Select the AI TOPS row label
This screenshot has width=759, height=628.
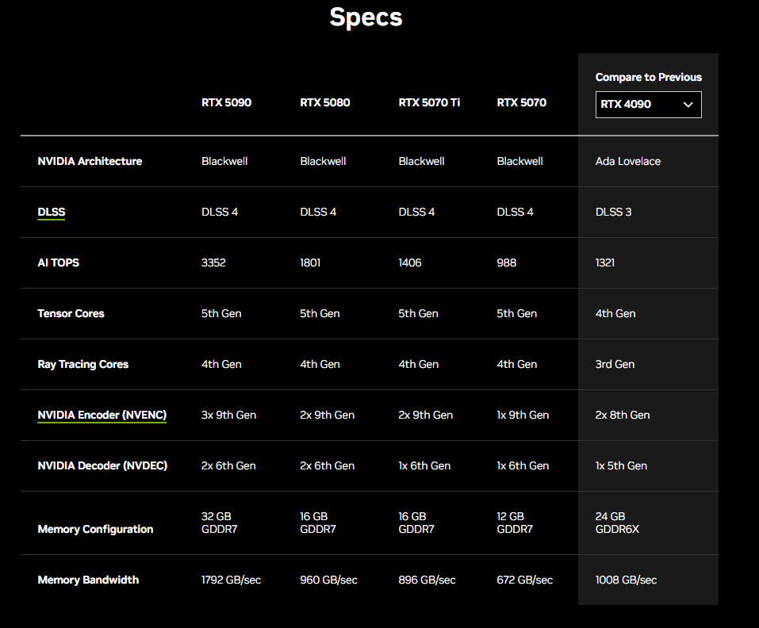tap(58, 262)
